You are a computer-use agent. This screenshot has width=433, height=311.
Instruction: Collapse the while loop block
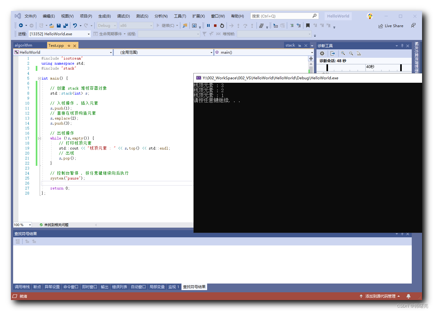39,138
